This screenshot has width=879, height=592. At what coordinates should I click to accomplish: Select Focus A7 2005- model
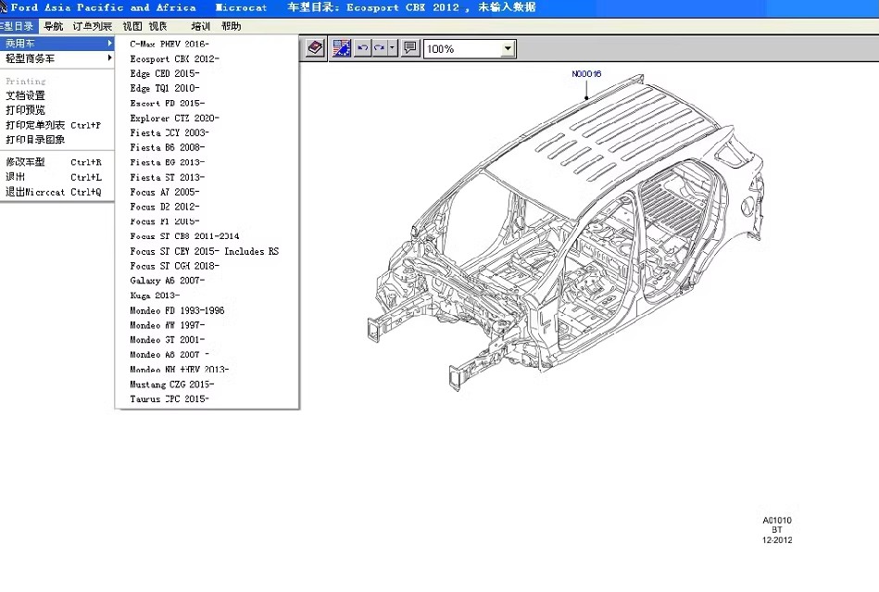[x=207, y=192]
